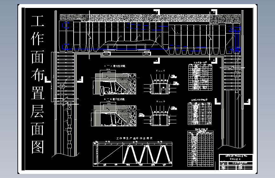Select the blue conveyor outline across the face

click(x=152, y=37)
